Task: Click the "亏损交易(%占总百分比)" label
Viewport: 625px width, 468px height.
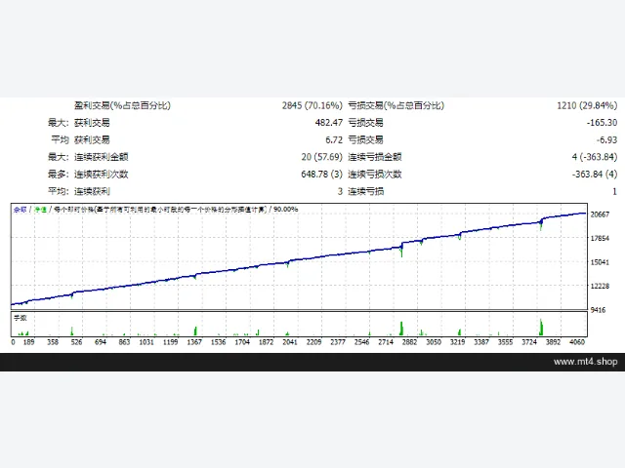Action: click(x=396, y=105)
